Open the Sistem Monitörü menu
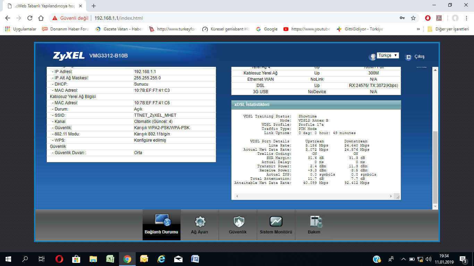This screenshot has width=474, height=266. pos(276,225)
